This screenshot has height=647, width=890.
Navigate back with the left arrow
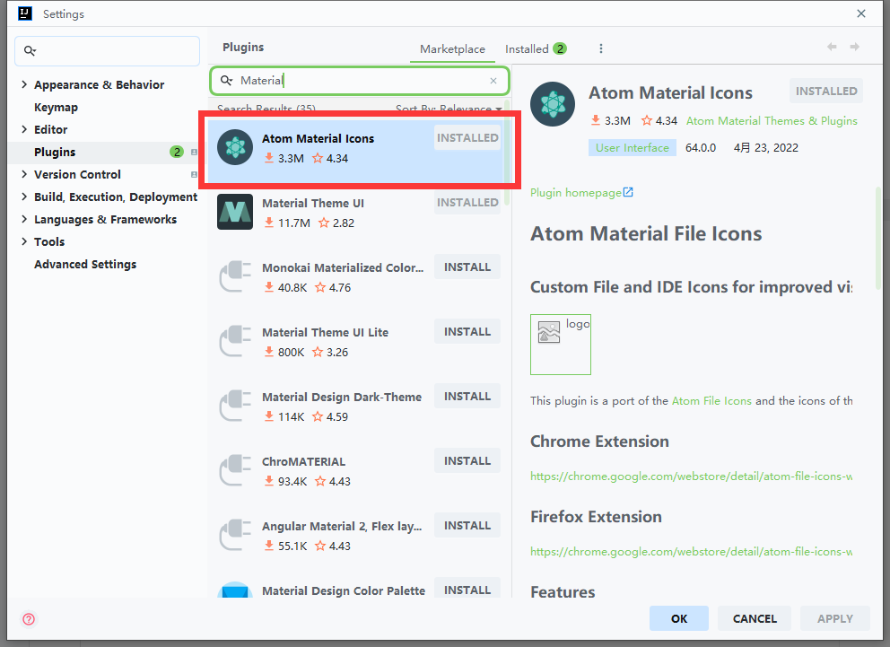[x=832, y=47]
